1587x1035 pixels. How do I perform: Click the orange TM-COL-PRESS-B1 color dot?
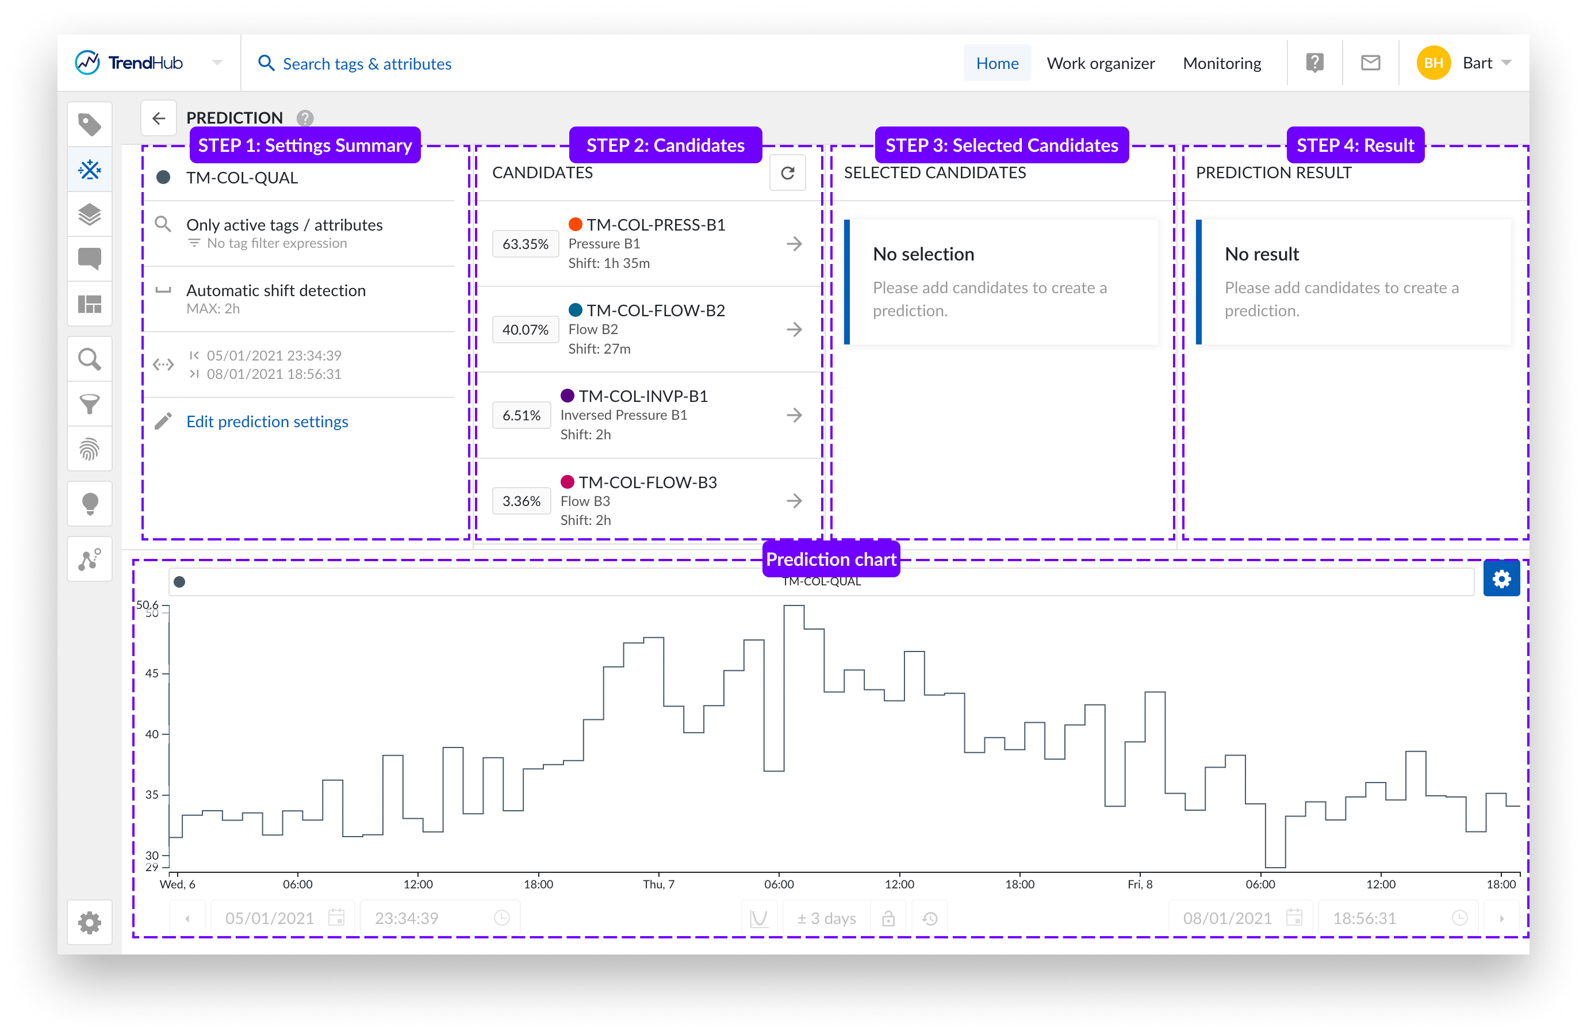point(575,225)
